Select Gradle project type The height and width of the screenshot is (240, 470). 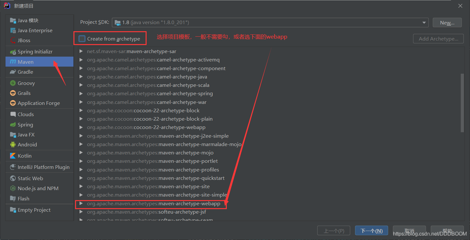40,72
